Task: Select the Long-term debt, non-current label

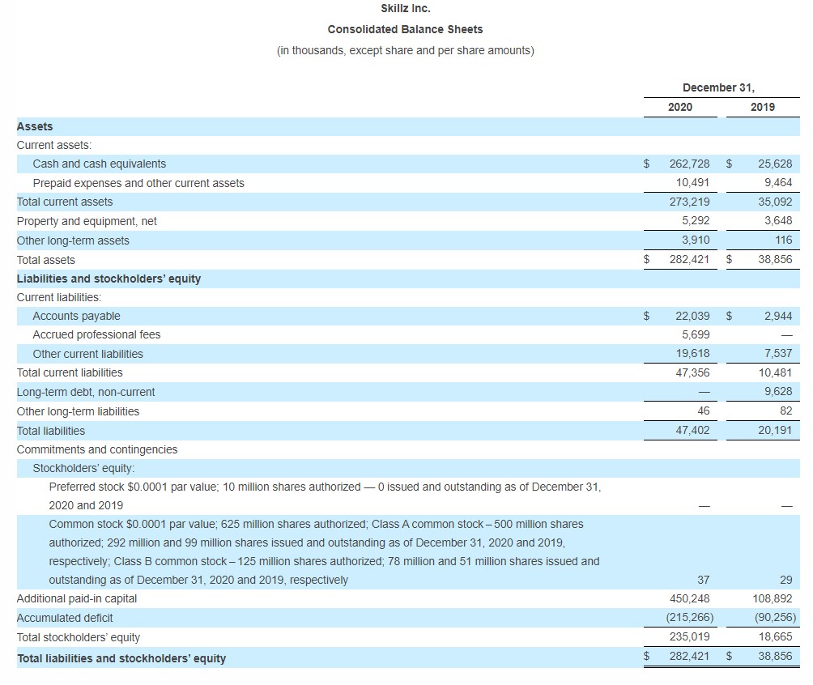Action: pos(86,393)
